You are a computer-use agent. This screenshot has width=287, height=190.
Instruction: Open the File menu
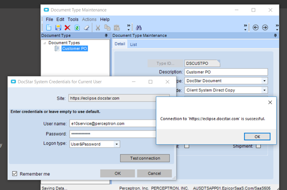pos(49,20)
